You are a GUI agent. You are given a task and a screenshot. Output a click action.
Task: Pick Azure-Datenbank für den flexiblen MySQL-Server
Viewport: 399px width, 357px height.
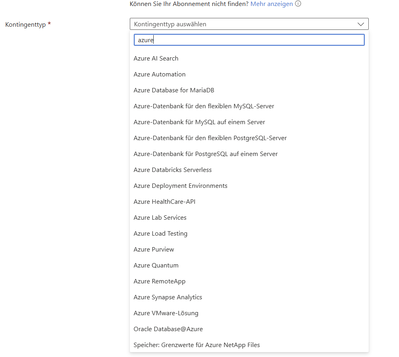(249, 106)
